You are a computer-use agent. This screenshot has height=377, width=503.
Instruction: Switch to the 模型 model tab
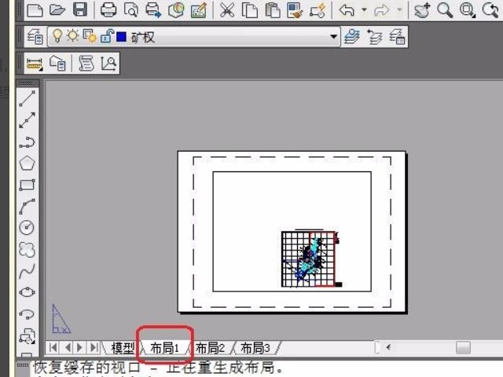coord(122,347)
